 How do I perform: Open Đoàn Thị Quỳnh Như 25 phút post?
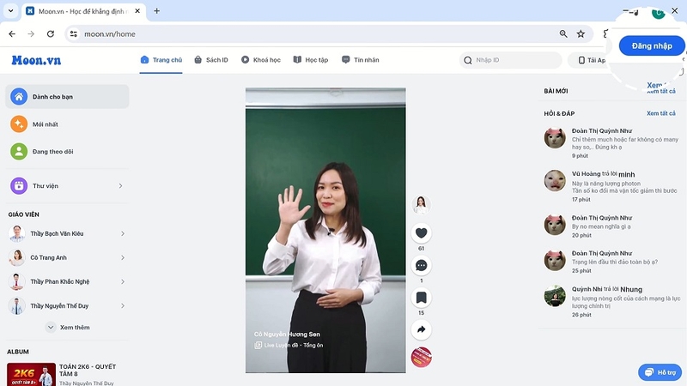tap(611, 262)
